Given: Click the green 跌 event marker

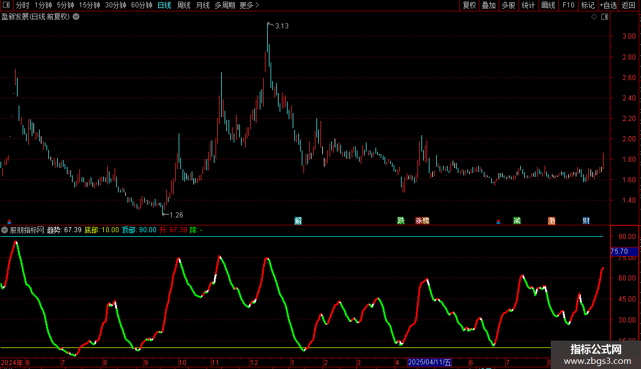Looking at the screenshot, I should click(401, 221).
